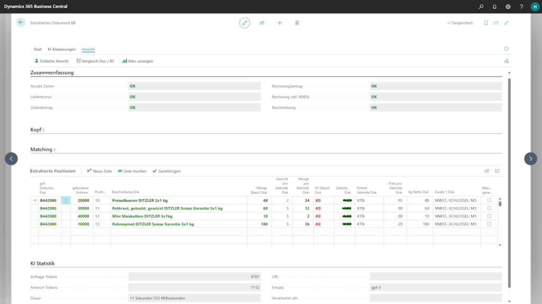Click the bookmark icon
Viewport: 542px width, 304px height.
(486, 23)
